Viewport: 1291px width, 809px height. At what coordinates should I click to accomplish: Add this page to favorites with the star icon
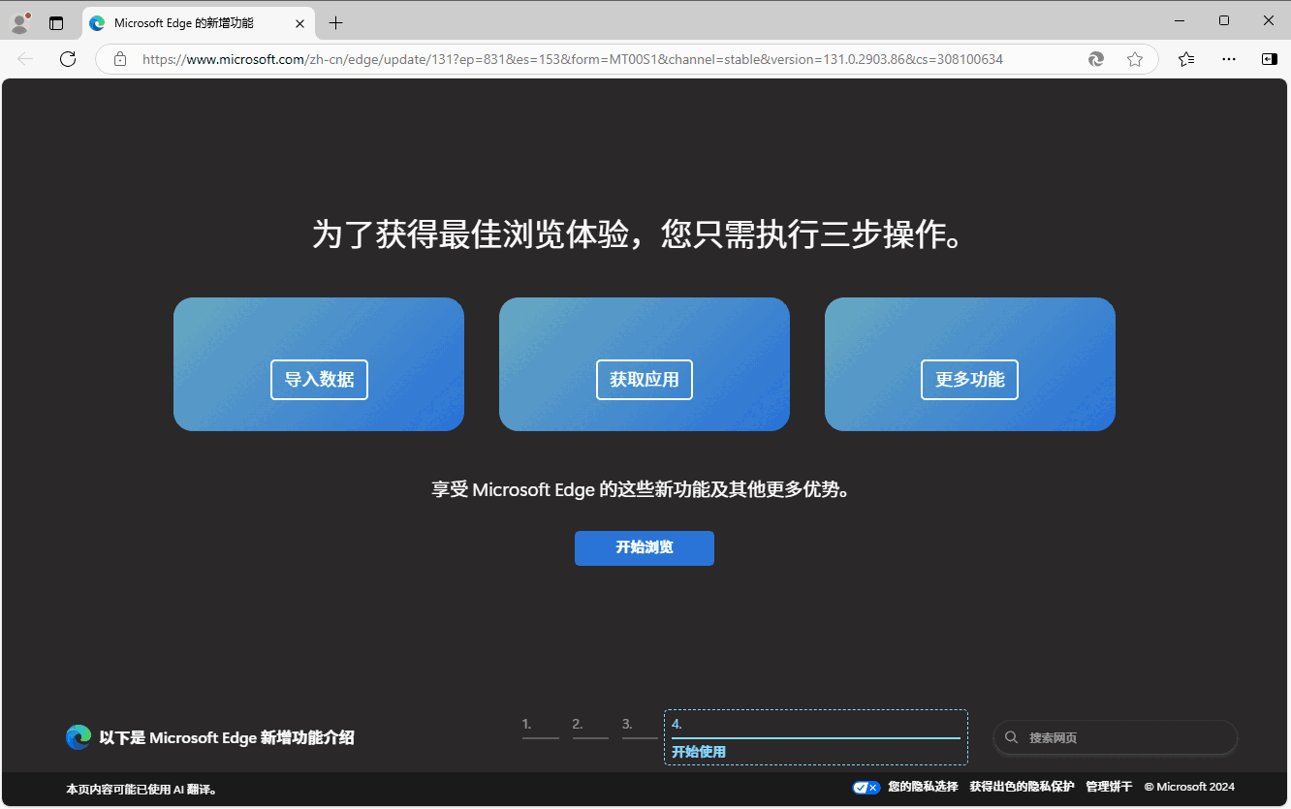click(x=1135, y=59)
